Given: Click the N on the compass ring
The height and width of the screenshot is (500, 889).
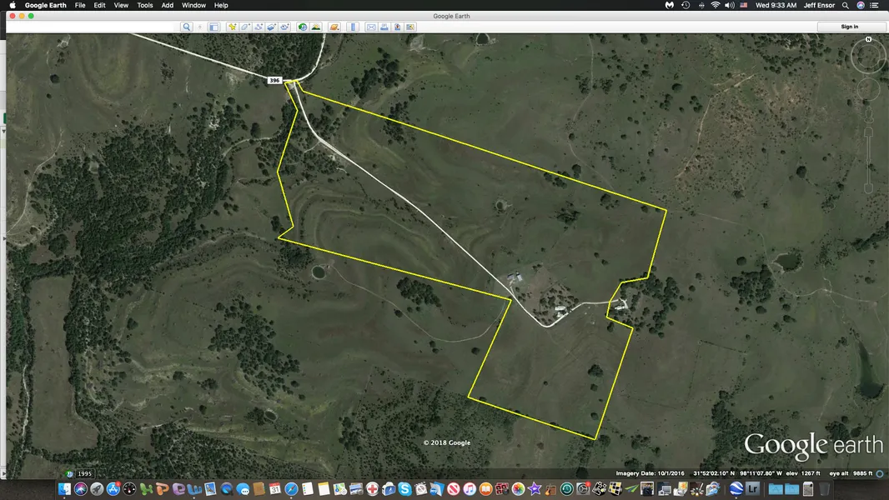Looking at the screenshot, I should [868, 39].
